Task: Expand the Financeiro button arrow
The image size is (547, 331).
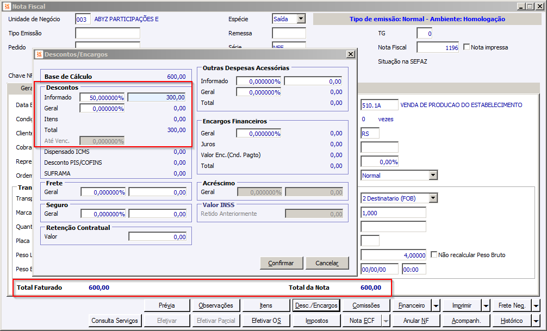Action: pos(436,305)
